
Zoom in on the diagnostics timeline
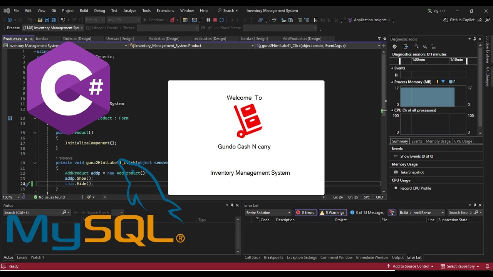[417, 47]
